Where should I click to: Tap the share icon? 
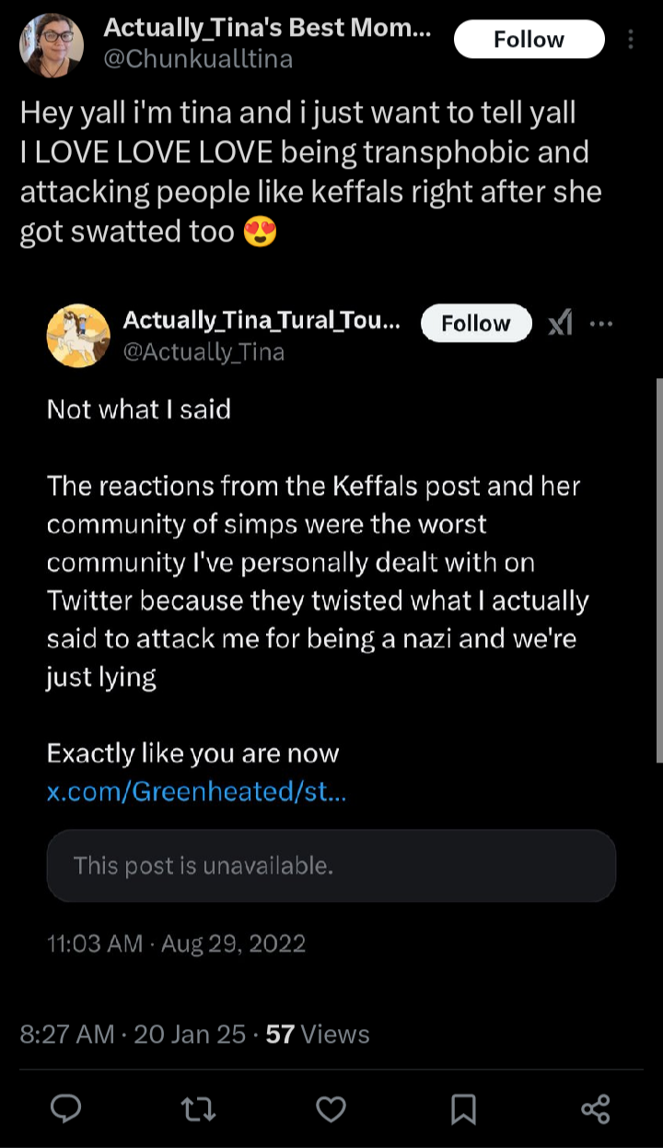[x=596, y=1108]
